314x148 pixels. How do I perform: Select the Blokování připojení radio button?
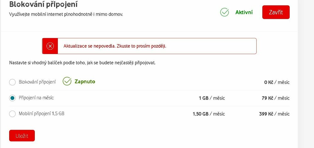click(13, 82)
